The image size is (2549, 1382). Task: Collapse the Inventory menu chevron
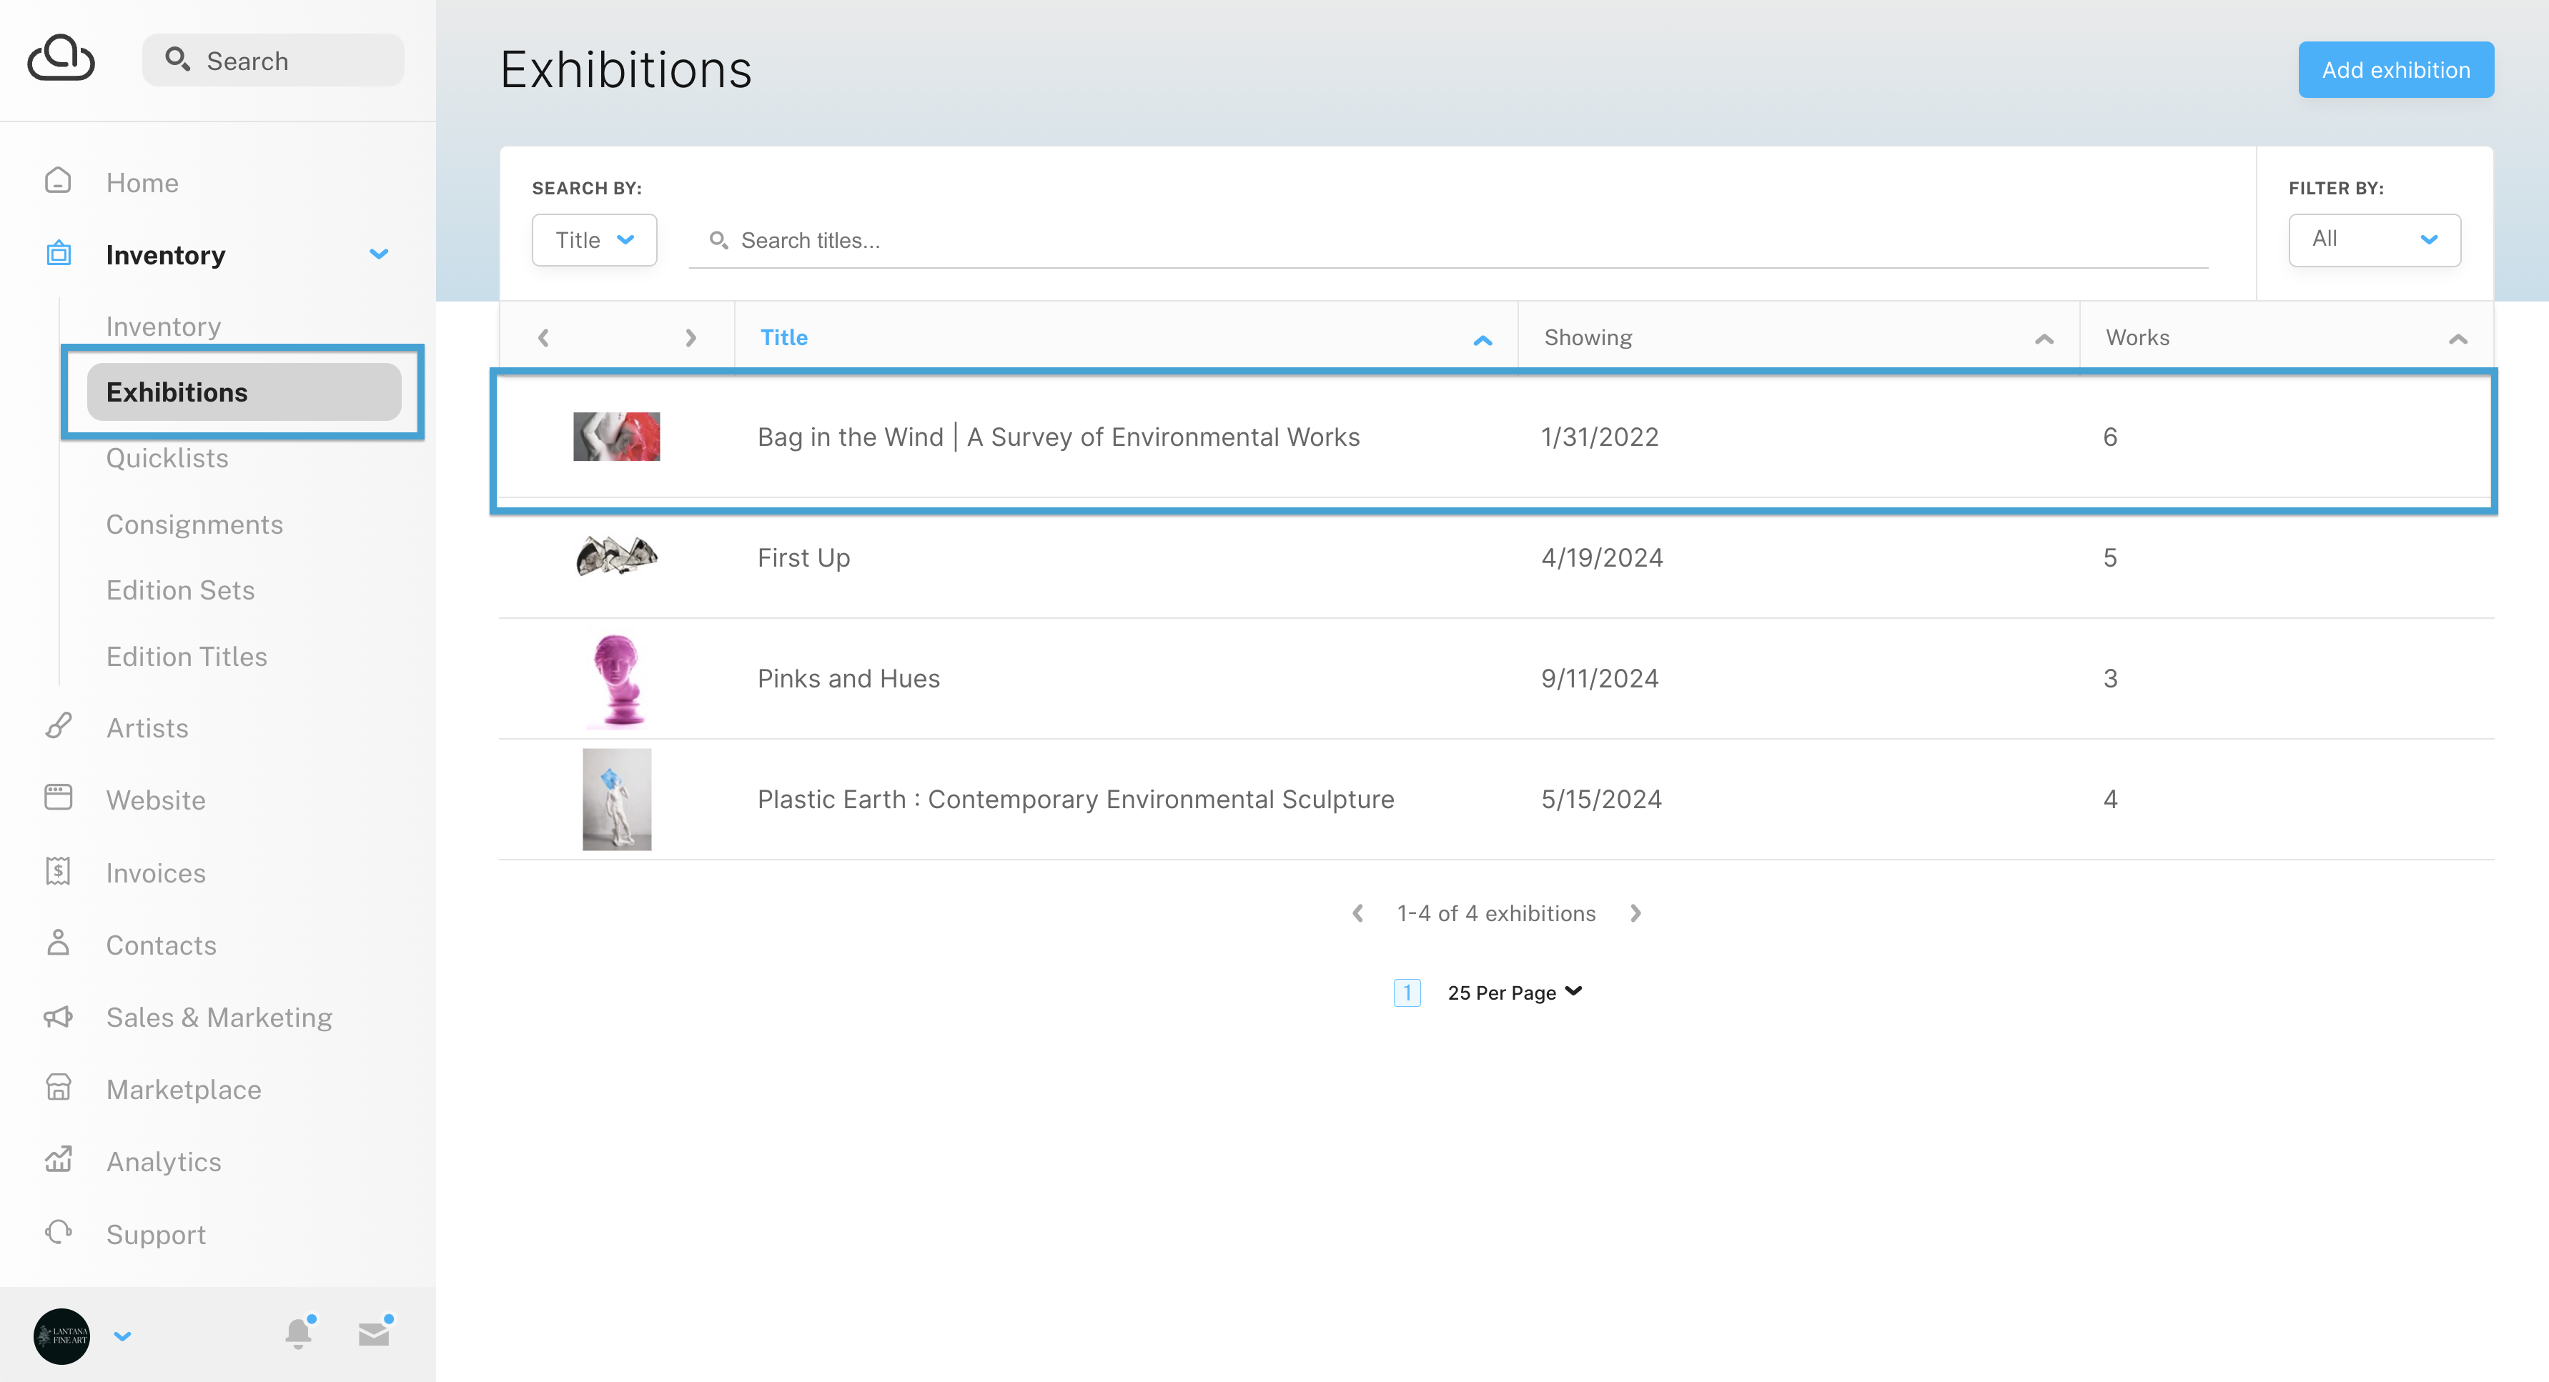pyautogui.click(x=379, y=254)
